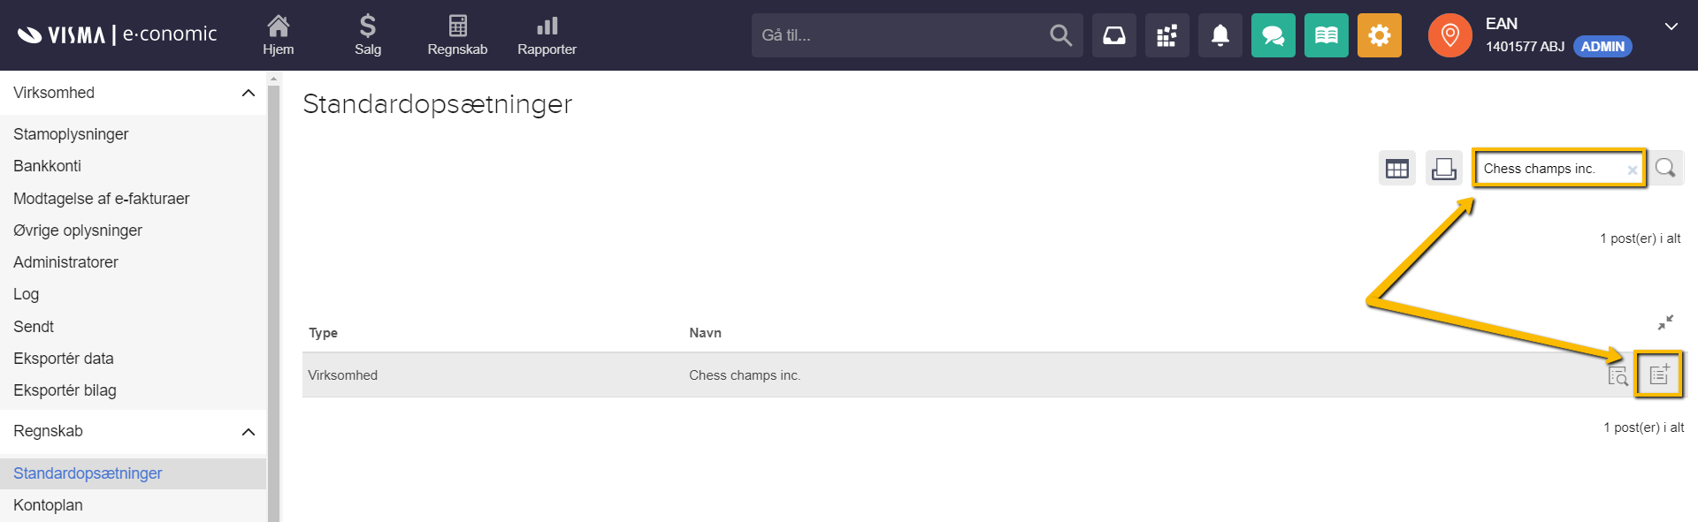This screenshot has height=522, width=1698.
Task: Open the Kontoplan sidebar link
Action: pos(49,505)
